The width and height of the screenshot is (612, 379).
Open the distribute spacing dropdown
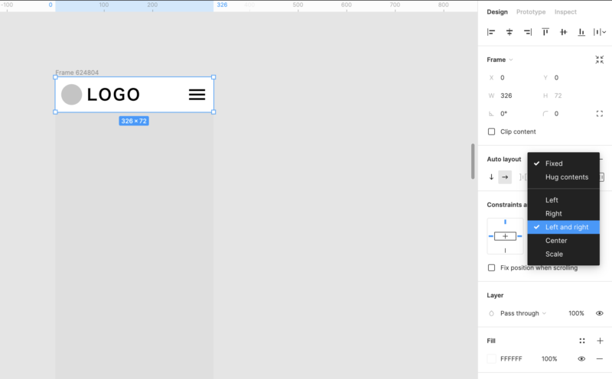tap(601, 32)
